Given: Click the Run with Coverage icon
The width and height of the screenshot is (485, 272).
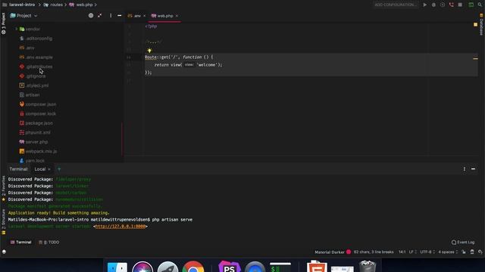Looking at the screenshot, I should tap(443, 5).
